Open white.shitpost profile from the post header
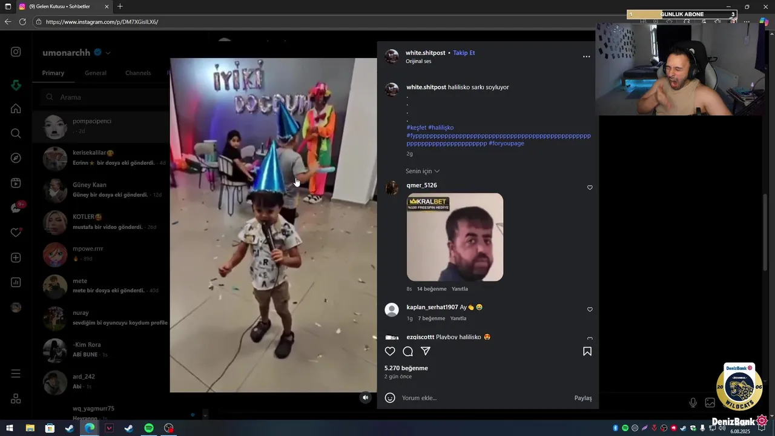Viewport: 775px width, 436px height. tap(425, 53)
